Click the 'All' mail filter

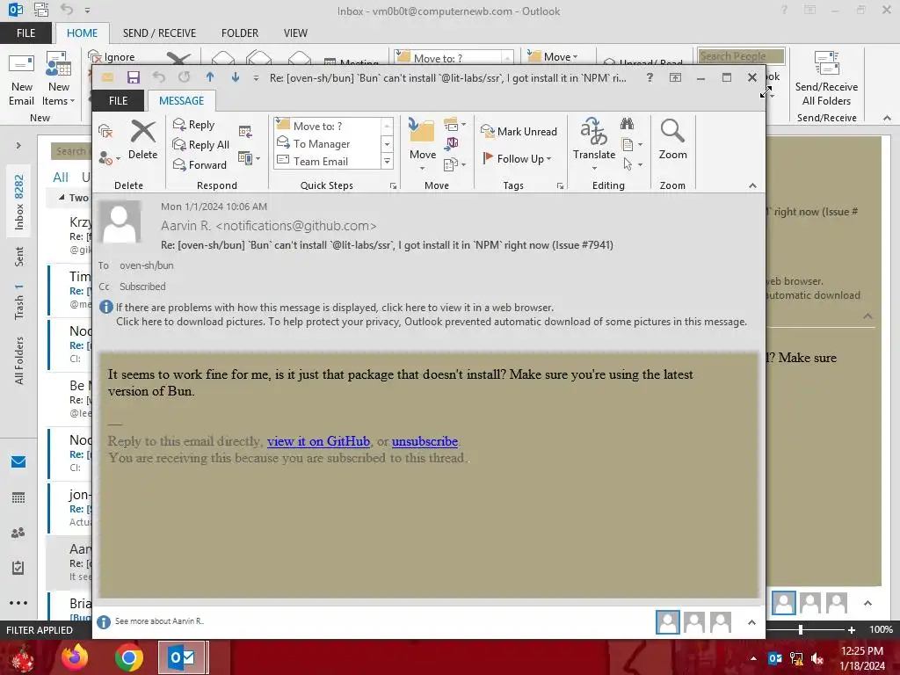(x=61, y=178)
